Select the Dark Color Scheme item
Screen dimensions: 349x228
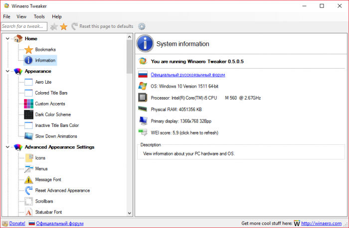pyautogui.click(x=53, y=114)
